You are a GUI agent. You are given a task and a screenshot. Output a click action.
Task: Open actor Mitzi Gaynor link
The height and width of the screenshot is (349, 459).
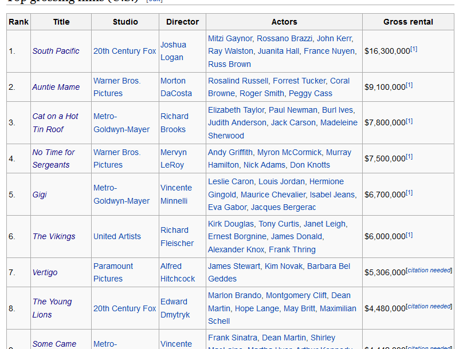click(230, 38)
